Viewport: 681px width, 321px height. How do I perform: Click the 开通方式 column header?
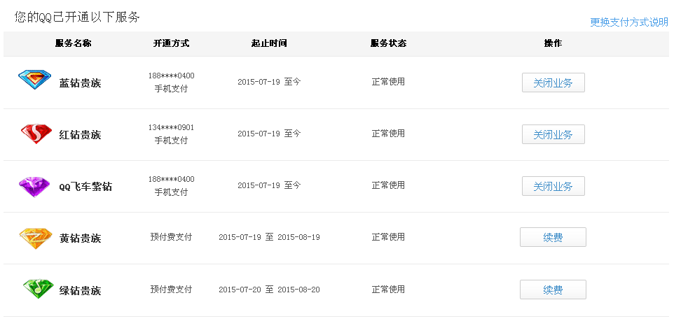coord(171,43)
